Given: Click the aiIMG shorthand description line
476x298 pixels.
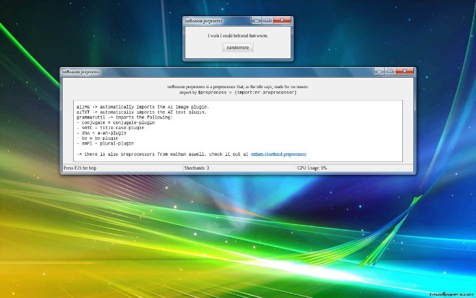Looking at the screenshot, I should 142,107.
